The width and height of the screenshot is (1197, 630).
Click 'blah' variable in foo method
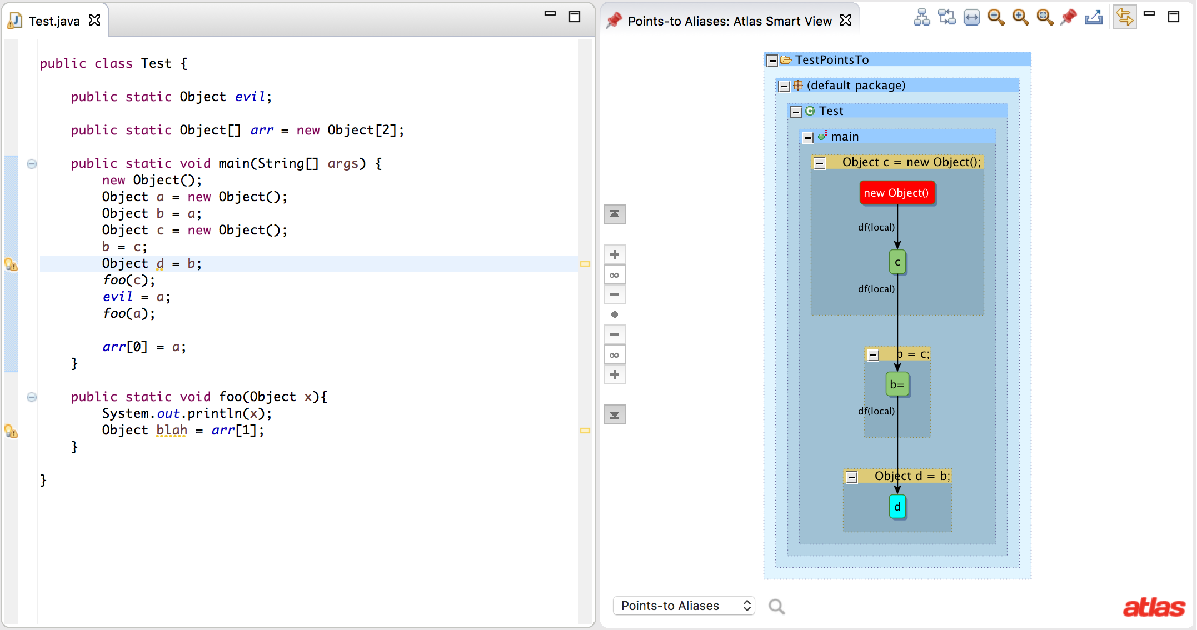[172, 430]
